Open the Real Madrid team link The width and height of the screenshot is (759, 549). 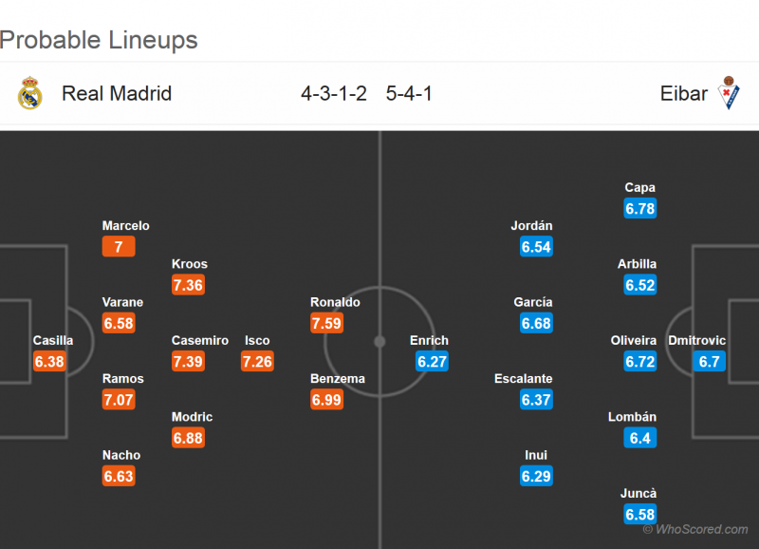pos(117,93)
